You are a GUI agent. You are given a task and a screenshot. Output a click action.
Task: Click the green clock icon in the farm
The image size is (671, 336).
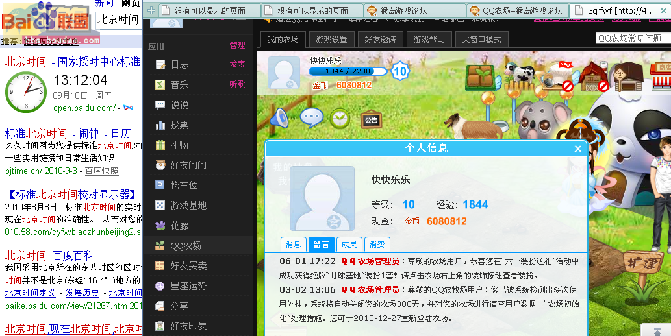[340, 119]
